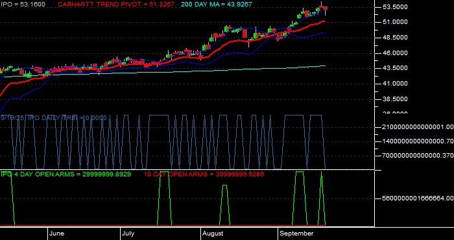Click the 53.5000 price axis value

click(x=395, y=7)
